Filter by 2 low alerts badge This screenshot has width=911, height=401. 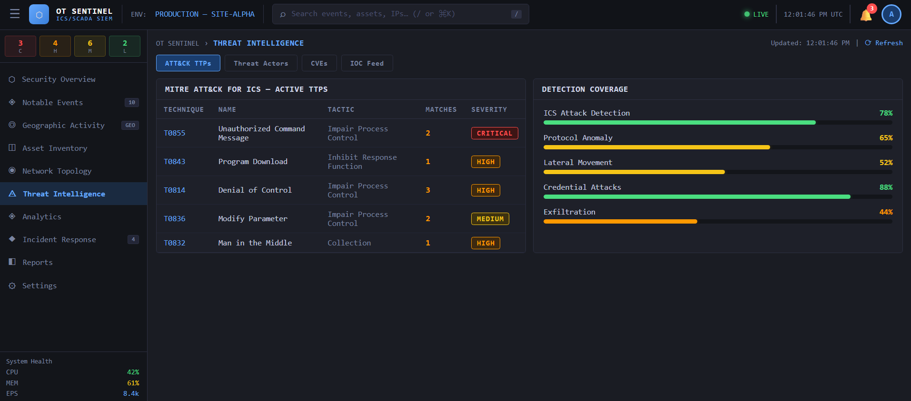125,46
